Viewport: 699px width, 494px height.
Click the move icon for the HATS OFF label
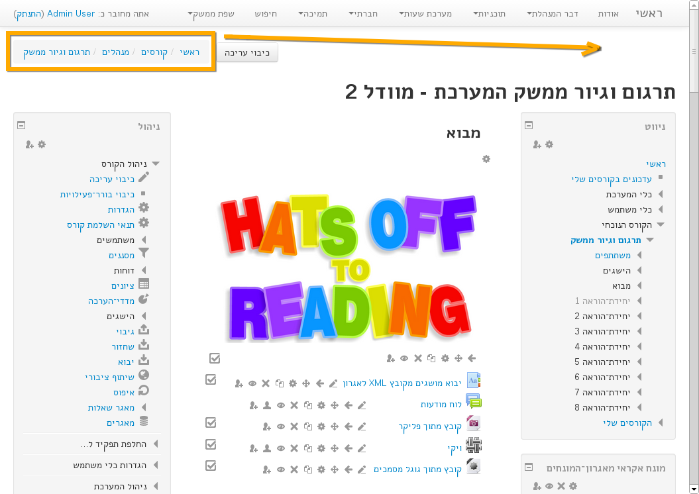point(458,358)
